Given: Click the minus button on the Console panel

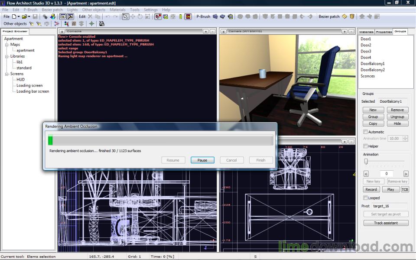Looking at the screenshot, I should (x=212, y=31).
